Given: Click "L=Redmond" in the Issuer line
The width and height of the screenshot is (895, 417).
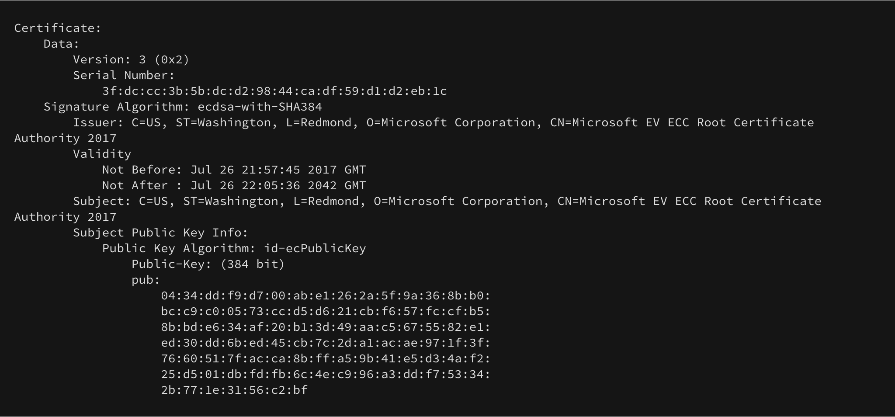Looking at the screenshot, I should (319, 122).
